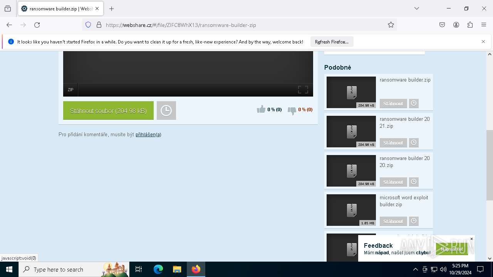
Task: Click the Firefox View icon in tab bar
Action: (8, 8)
